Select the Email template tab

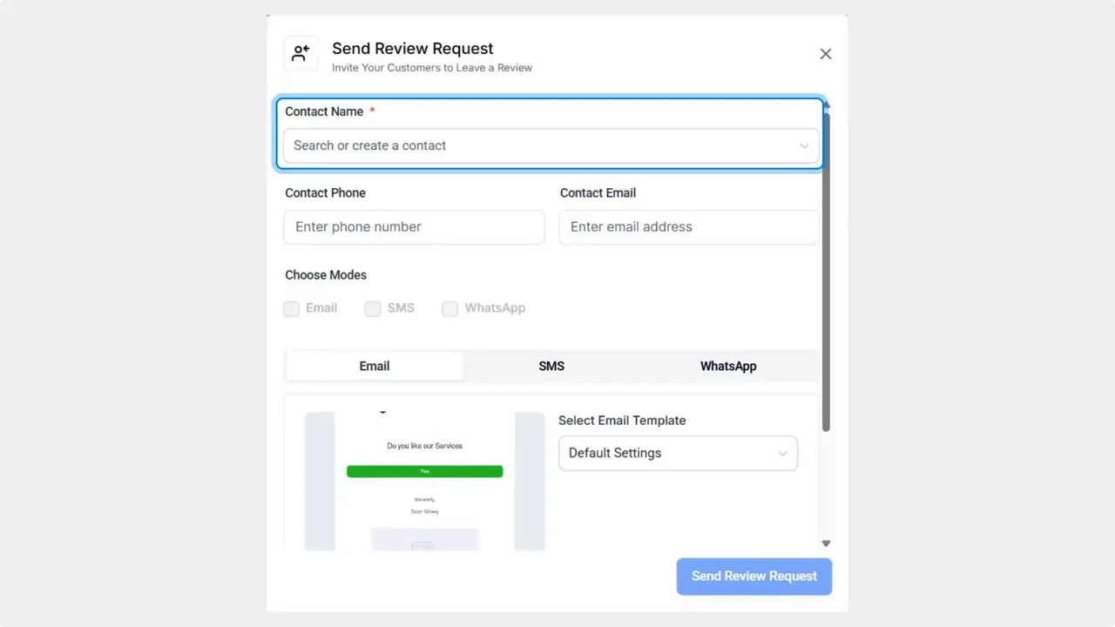[374, 366]
